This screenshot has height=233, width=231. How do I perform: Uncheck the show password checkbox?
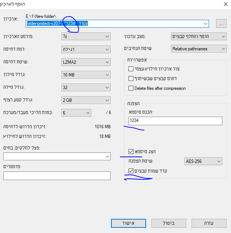point(131,151)
